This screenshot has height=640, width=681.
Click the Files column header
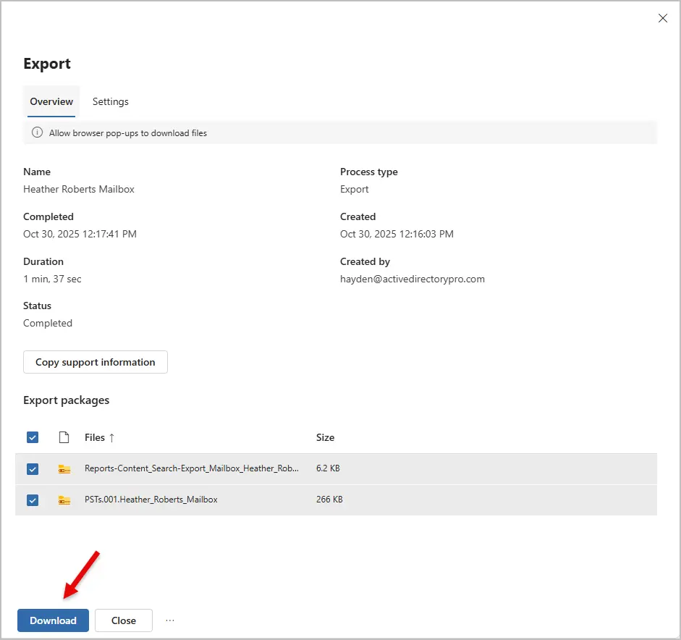pyautogui.click(x=95, y=437)
